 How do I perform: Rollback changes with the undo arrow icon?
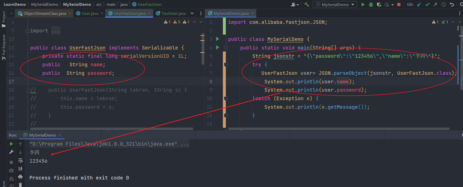[x=452, y=5]
